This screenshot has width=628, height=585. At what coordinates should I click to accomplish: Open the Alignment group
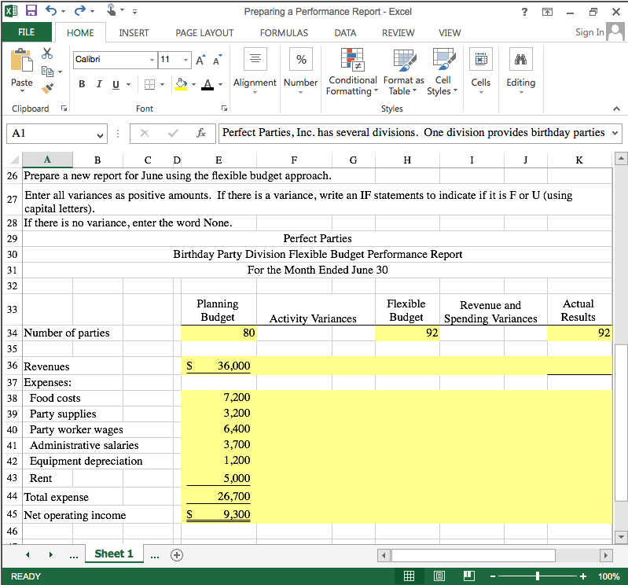(255, 71)
